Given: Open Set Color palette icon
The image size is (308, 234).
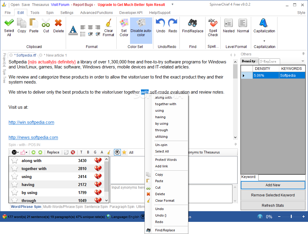Looking at the screenshot, I should click(124, 23).
